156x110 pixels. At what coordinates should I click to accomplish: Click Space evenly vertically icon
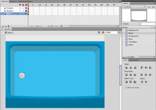click(x=142, y=82)
